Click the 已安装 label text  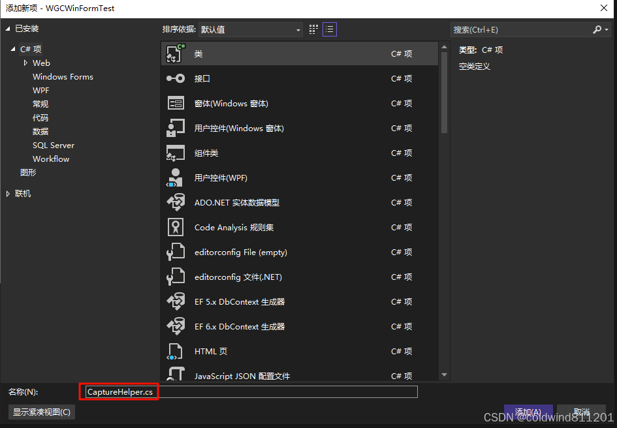[27, 29]
